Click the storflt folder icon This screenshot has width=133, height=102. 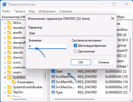click(x=9, y=33)
